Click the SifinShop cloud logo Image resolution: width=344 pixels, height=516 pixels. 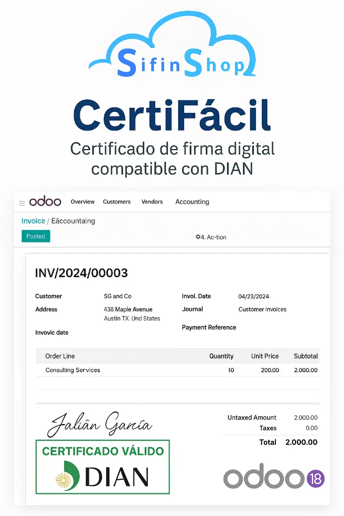coord(173,45)
